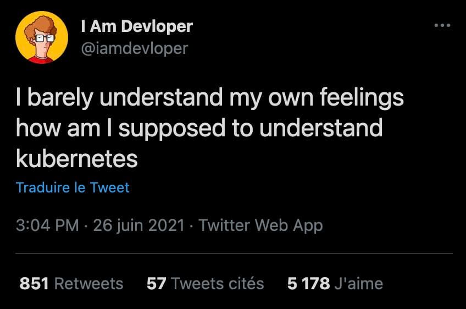Click the 3:04 PM timestamp
The height and width of the screenshot is (309, 466).
coord(48,225)
